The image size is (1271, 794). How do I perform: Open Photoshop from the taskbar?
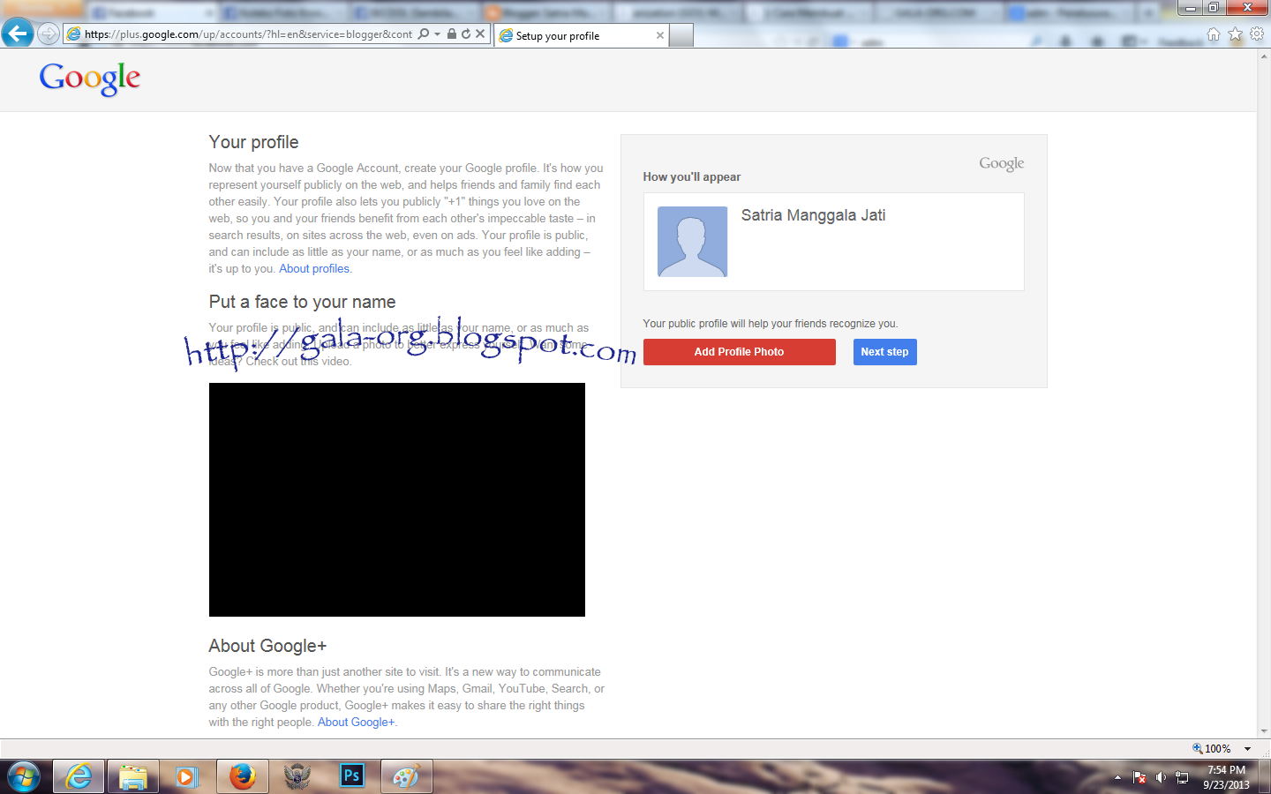pyautogui.click(x=352, y=776)
